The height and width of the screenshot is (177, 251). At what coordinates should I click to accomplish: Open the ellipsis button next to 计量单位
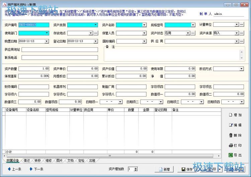point(242,25)
